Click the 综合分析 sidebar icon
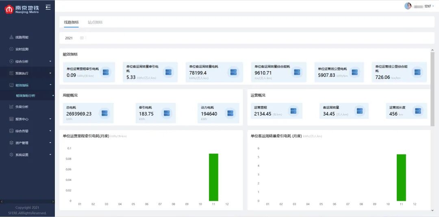Screen dimensions: 439x217 point(11,61)
